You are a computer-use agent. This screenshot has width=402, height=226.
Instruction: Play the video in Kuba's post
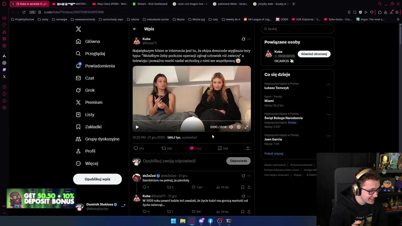point(137,127)
